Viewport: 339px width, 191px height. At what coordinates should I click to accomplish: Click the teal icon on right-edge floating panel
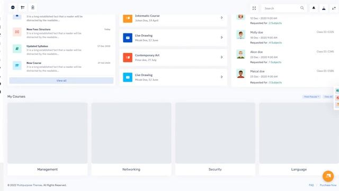point(337,91)
